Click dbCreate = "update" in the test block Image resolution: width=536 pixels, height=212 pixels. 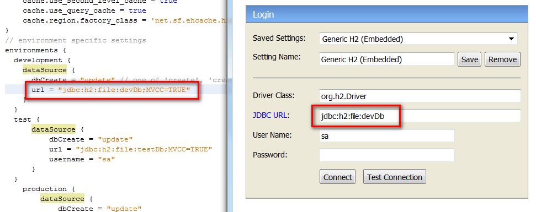coord(91,139)
